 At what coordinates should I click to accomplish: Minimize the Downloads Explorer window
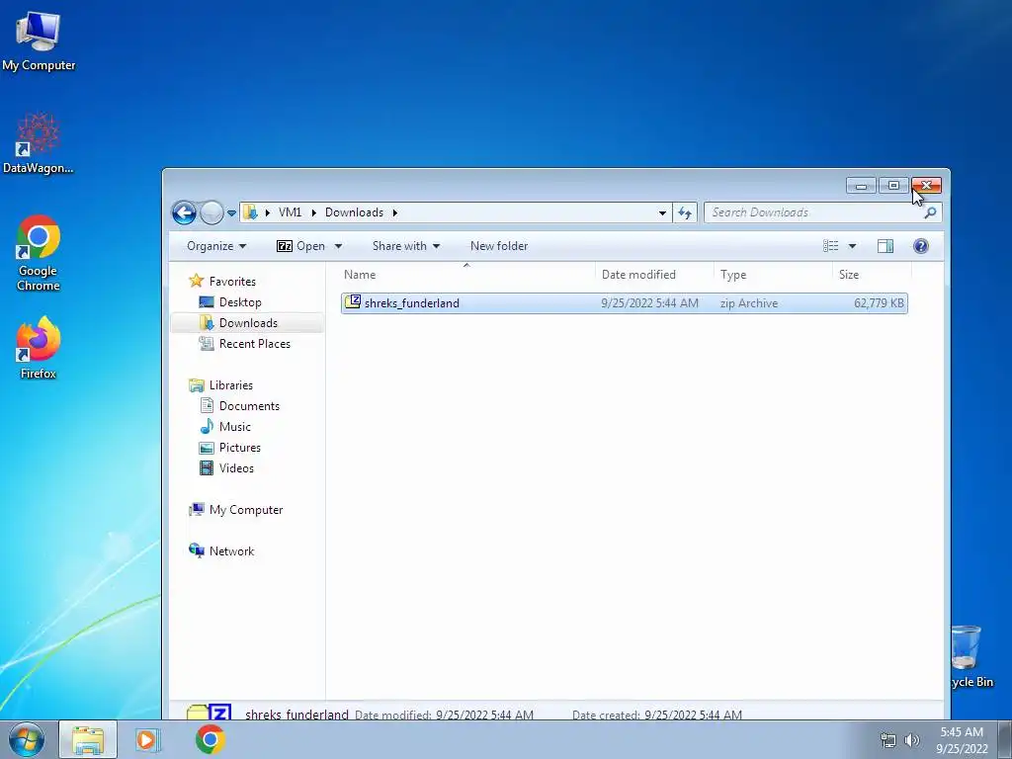pos(861,186)
